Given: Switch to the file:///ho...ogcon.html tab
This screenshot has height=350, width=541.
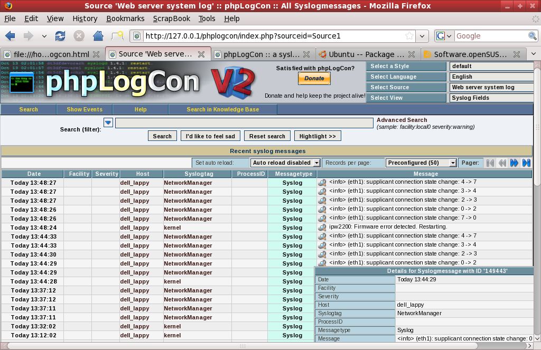Looking at the screenshot, I should click(x=51, y=54).
